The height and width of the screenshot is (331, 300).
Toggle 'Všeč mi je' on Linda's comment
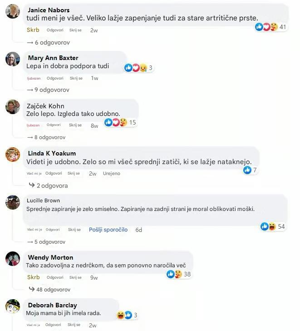[34, 173]
